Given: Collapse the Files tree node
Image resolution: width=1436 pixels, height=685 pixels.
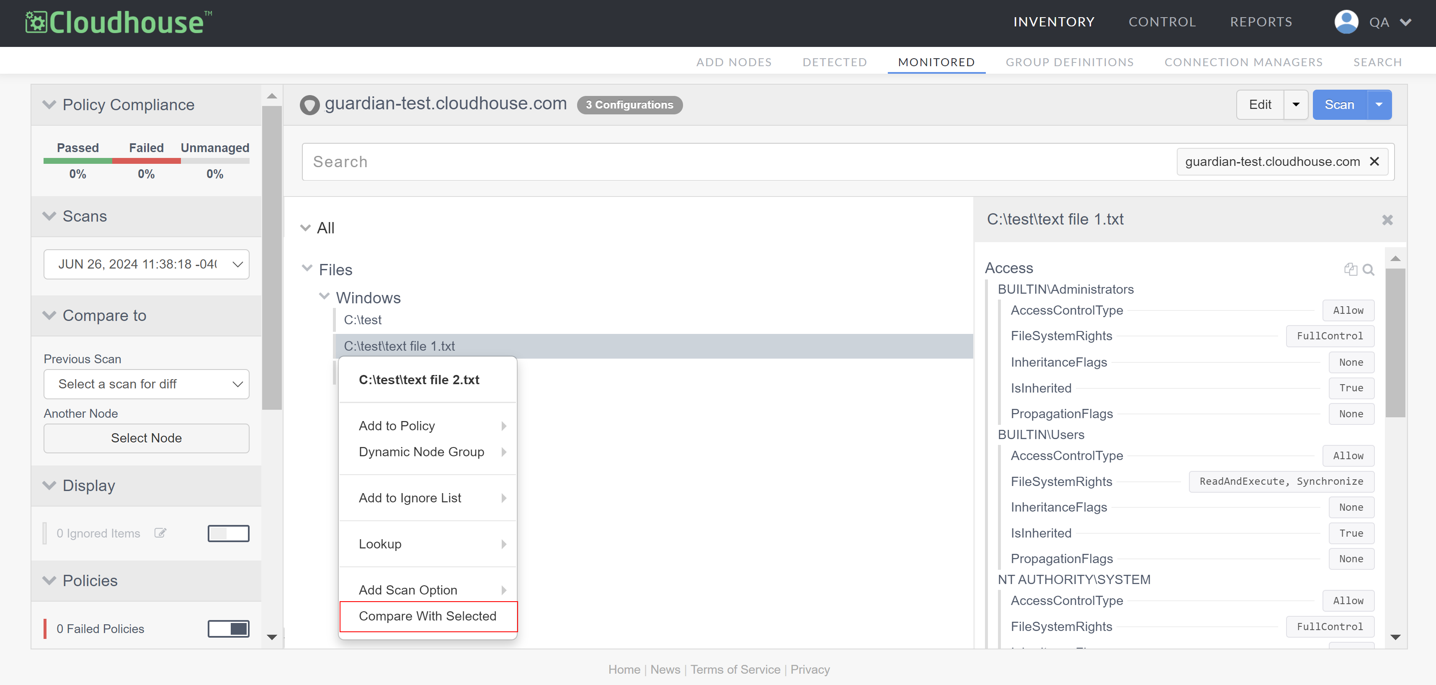Looking at the screenshot, I should pyautogui.click(x=307, y=269).
